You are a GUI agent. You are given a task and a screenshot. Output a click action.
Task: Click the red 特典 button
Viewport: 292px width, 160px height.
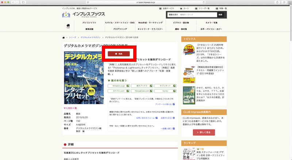tap(119, 54)
